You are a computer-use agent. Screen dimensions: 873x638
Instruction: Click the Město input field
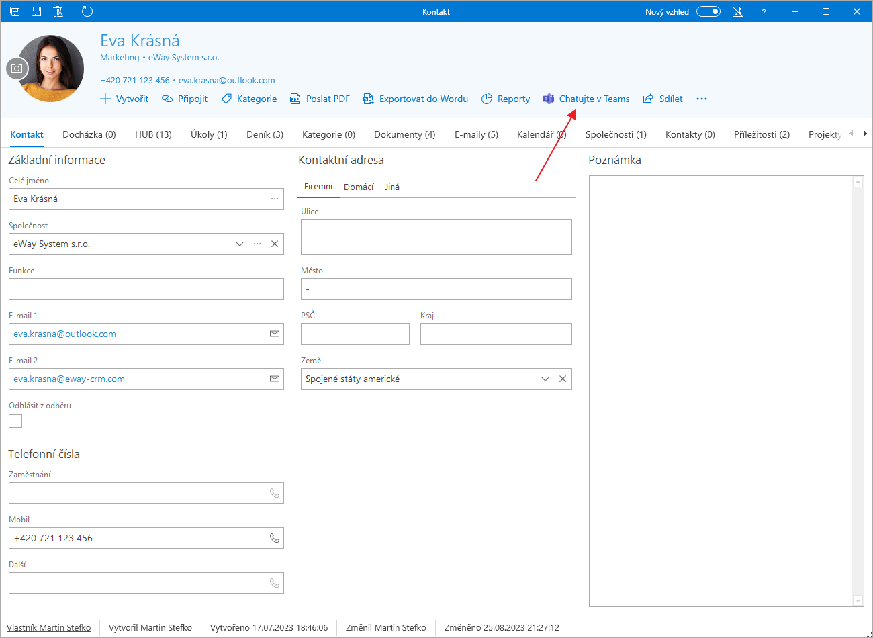[x=436, y=289]
